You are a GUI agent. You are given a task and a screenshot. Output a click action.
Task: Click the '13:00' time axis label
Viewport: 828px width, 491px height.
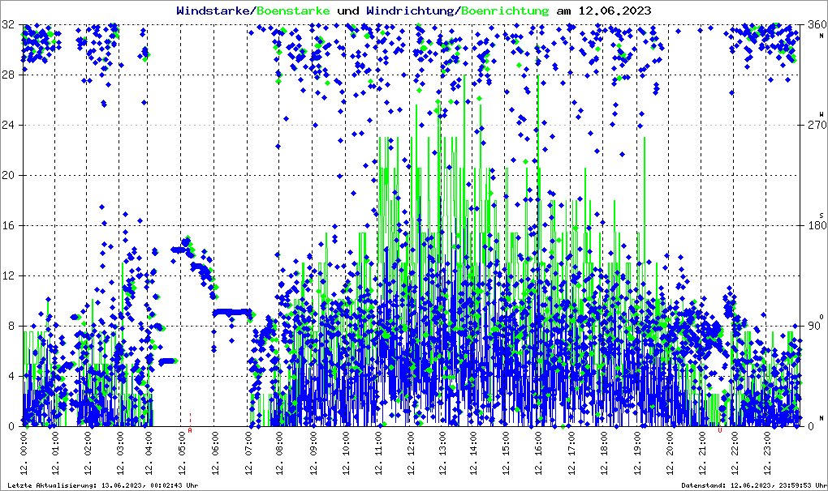[442, 445]
